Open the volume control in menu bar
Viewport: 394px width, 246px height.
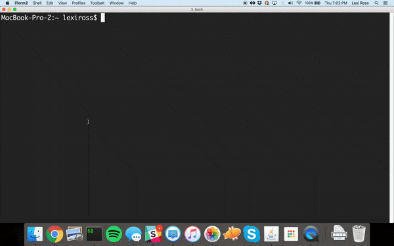click(290, 3)
